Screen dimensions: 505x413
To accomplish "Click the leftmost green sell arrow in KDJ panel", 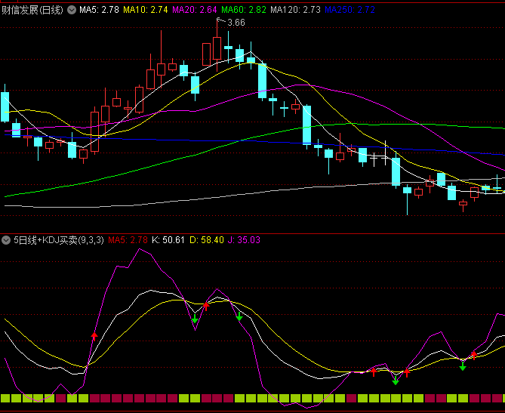I will pyautogui.click(x=195, y=319).
